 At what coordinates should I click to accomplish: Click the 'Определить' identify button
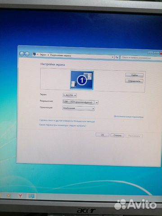(x=134, y=81)
